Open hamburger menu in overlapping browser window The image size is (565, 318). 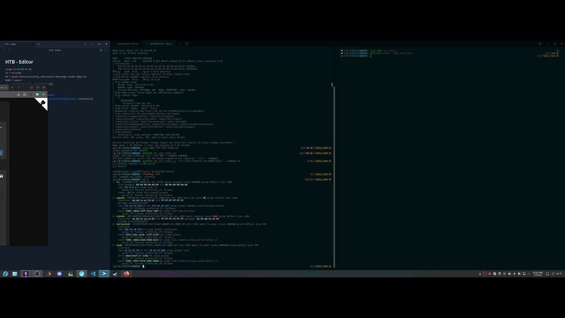[x=44, y=95]
